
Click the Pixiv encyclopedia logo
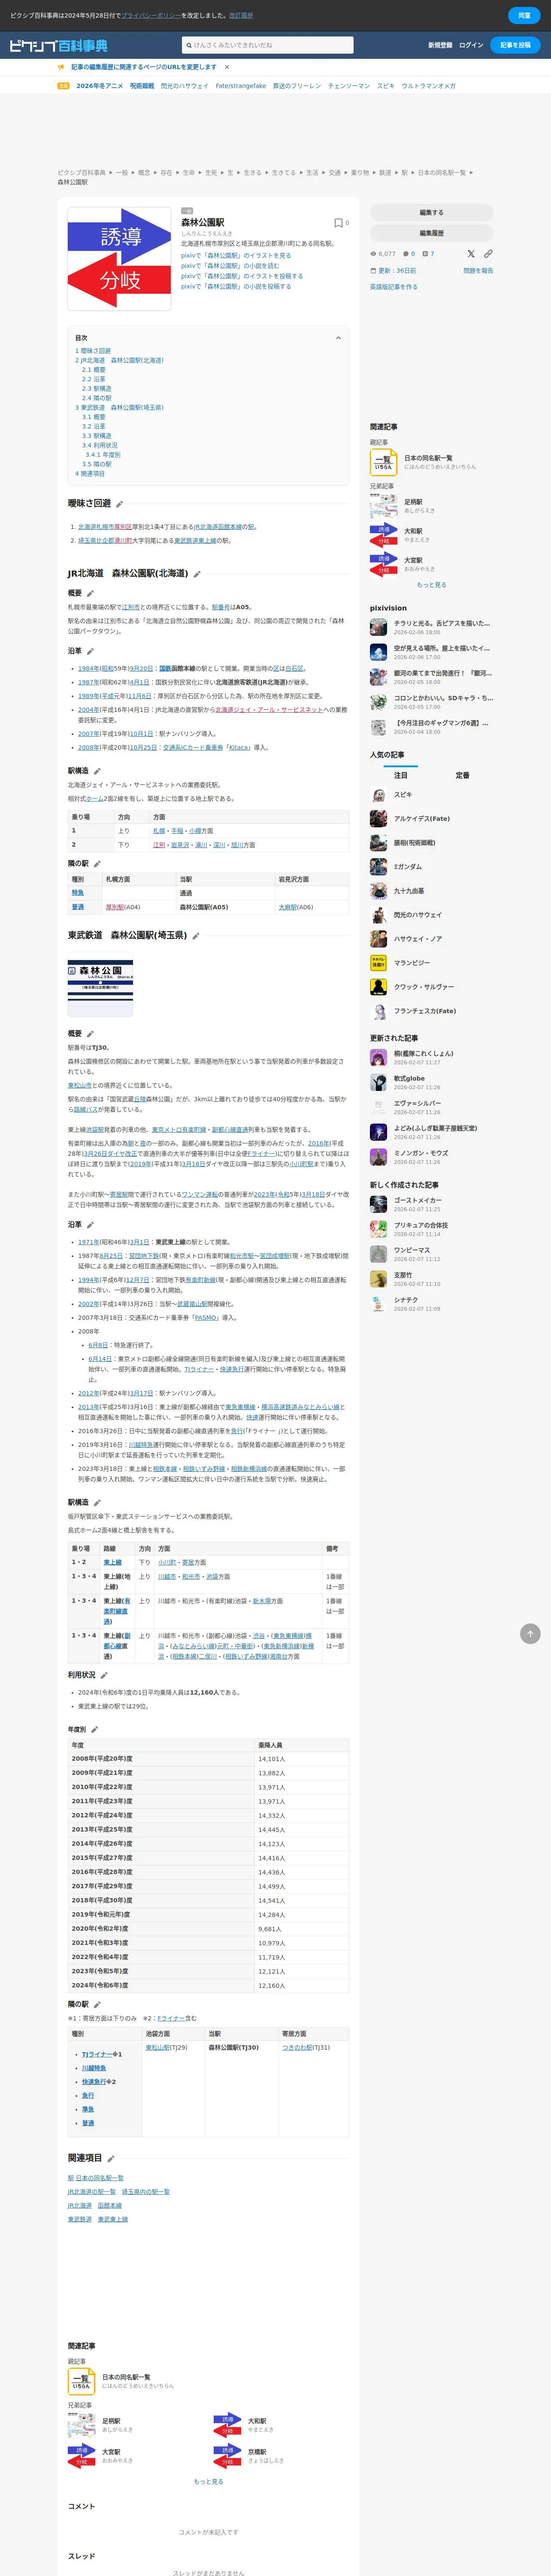pos(58,45)
